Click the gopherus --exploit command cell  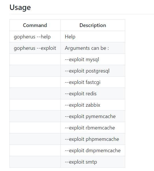35,48
